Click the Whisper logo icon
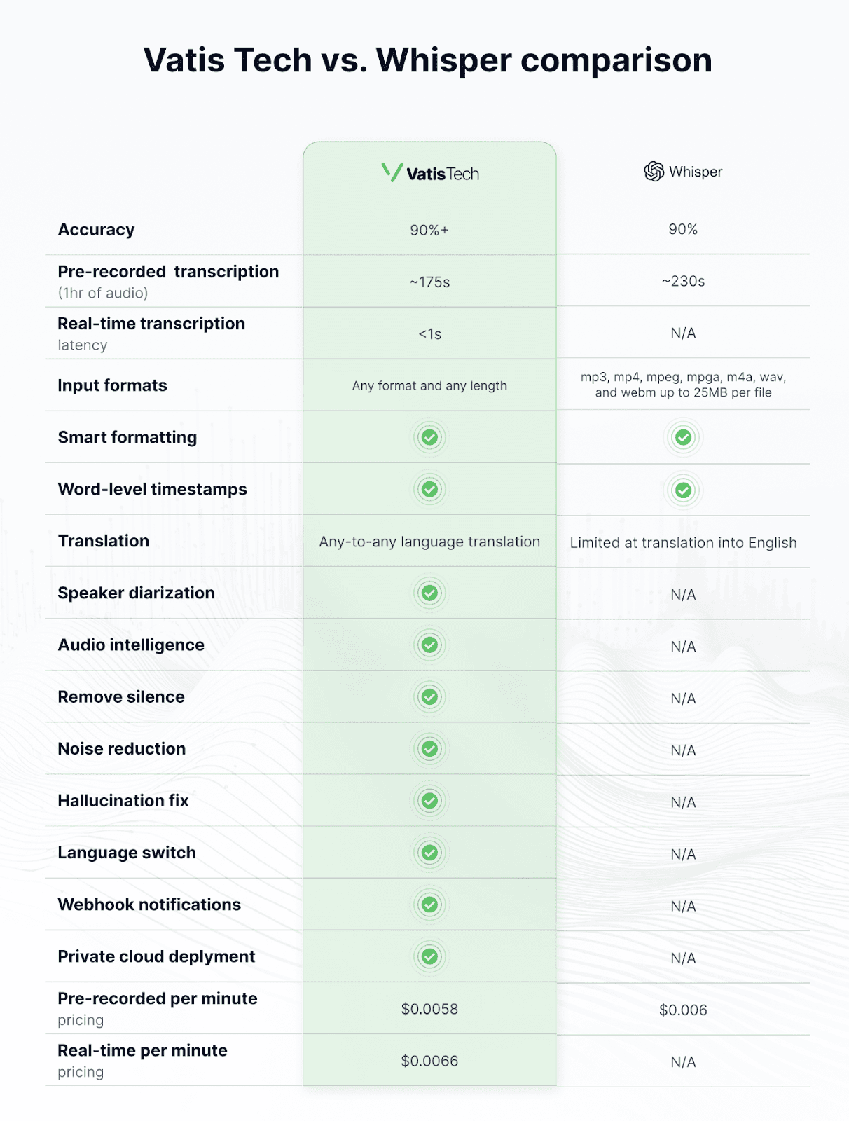The image size is (849, 1121). pos(654,172)
